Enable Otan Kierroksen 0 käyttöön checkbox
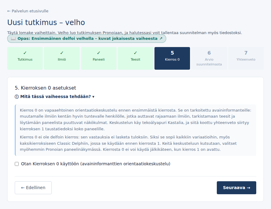The height and width of the screenshot is (209, 271). [17, 164]
